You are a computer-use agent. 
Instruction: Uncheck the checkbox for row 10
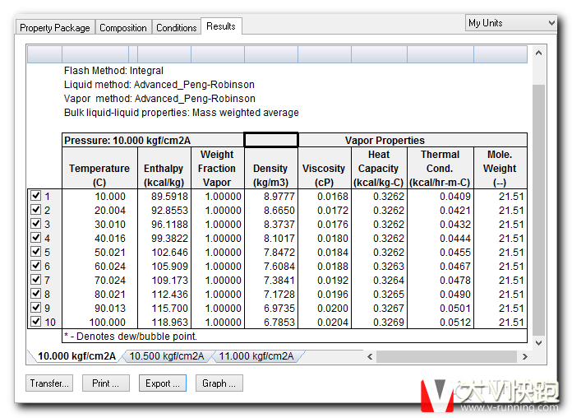point(36,321)
